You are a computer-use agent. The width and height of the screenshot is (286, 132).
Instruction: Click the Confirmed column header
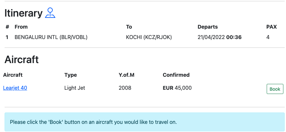point(176,75)
